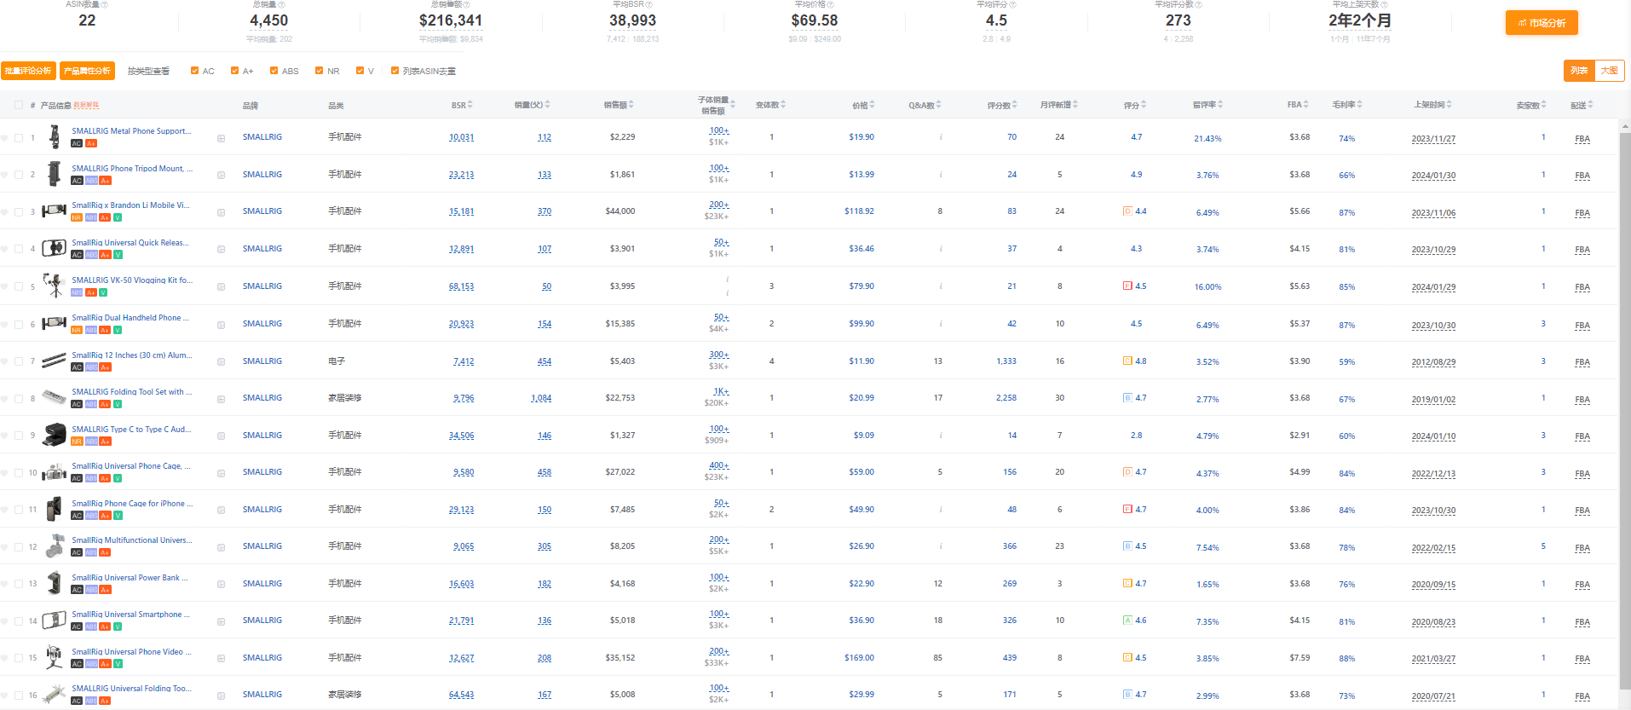Click the product thumbnail for SmallRig Universal Phone Cage
Image resolution: width=1631 pixels, height=710 pixels.
coord(54,472)
